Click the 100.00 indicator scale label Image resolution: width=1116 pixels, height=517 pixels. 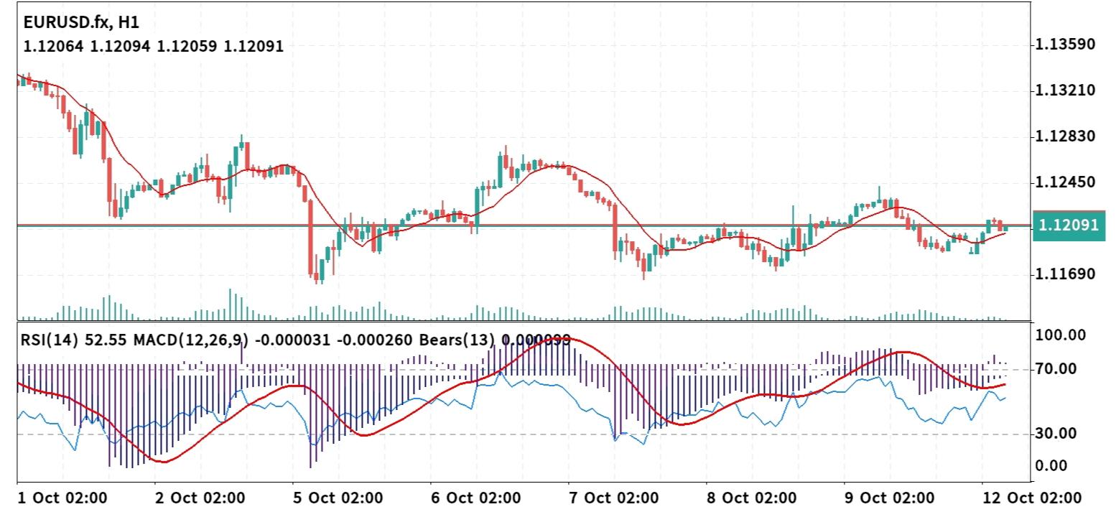tap(1059, 335)
